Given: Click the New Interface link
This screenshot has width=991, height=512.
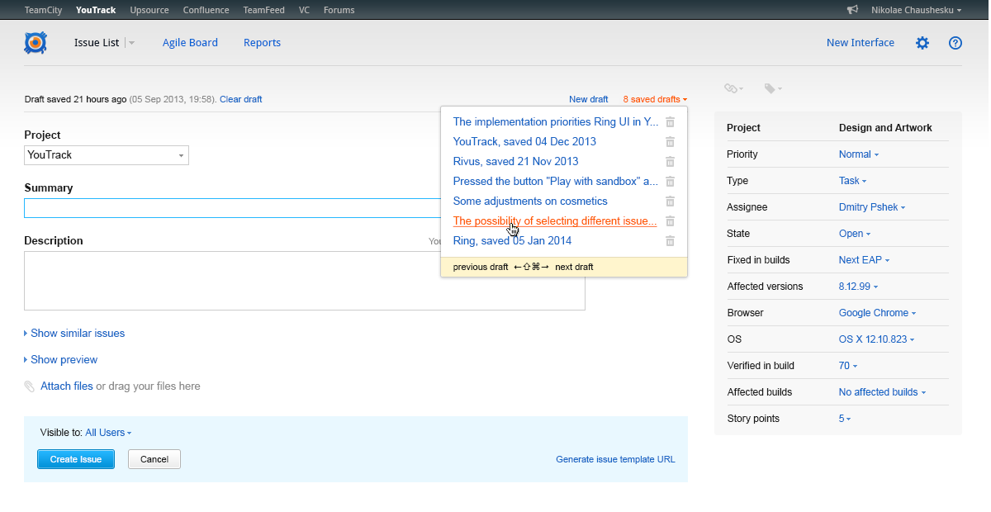Looking at the screenshot, I should 861,43.
